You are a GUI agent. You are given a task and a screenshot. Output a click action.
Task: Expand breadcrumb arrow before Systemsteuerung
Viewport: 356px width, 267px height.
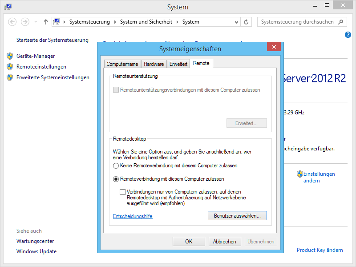[x=65, y=22]
